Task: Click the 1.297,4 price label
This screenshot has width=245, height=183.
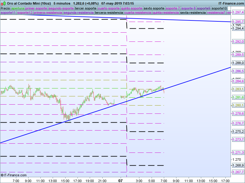Action: tap(238, 12)
